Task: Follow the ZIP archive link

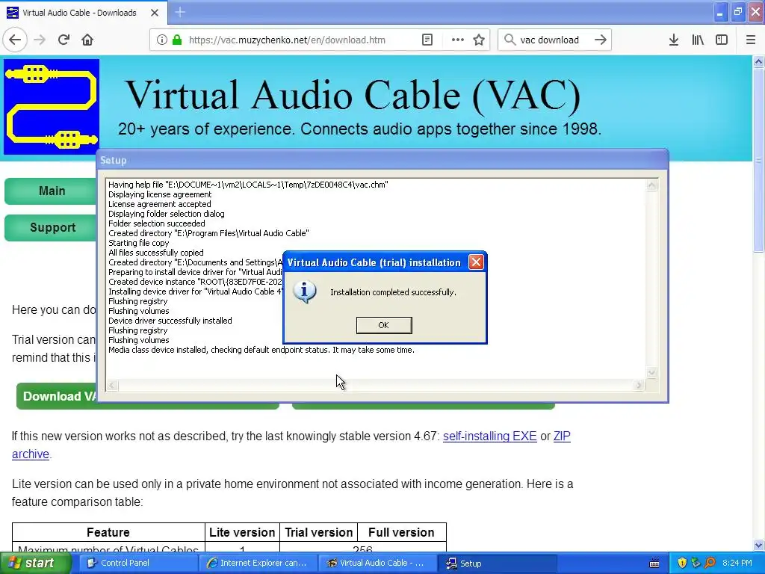Action: (562, 436)
